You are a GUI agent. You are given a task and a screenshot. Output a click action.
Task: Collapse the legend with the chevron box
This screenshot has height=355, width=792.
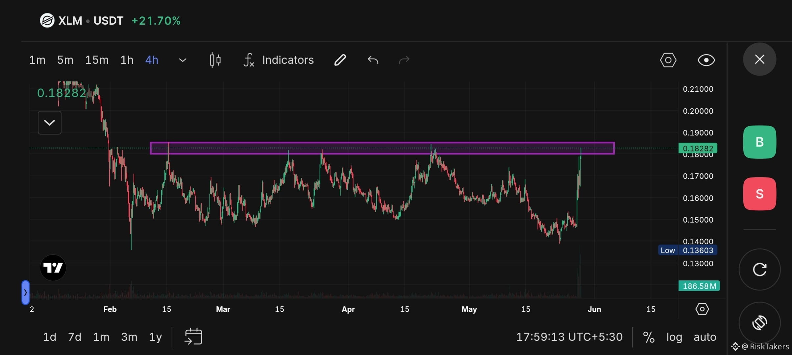pos(49,123)
